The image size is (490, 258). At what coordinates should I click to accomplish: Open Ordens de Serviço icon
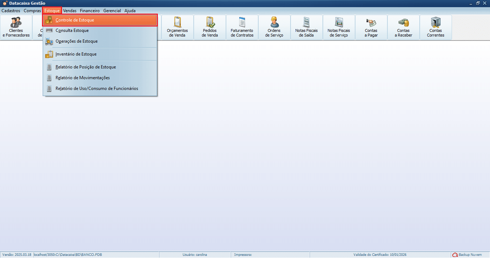click(x=274, y=27)
